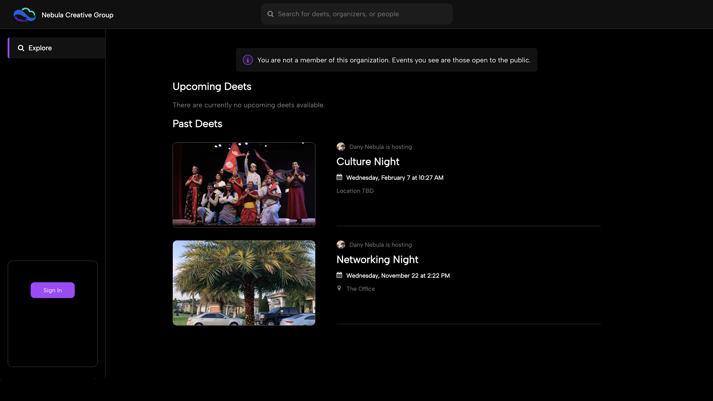Click the Nebula cloud logo icon

tap(25, 14)
